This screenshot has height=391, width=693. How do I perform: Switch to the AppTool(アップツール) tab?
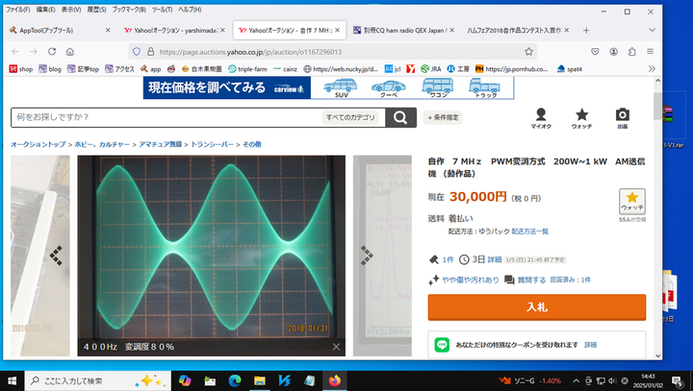60,30
